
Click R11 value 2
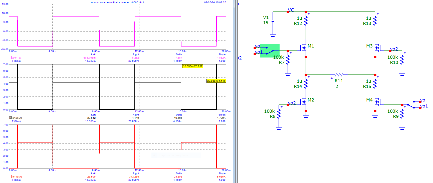point(337,86)
